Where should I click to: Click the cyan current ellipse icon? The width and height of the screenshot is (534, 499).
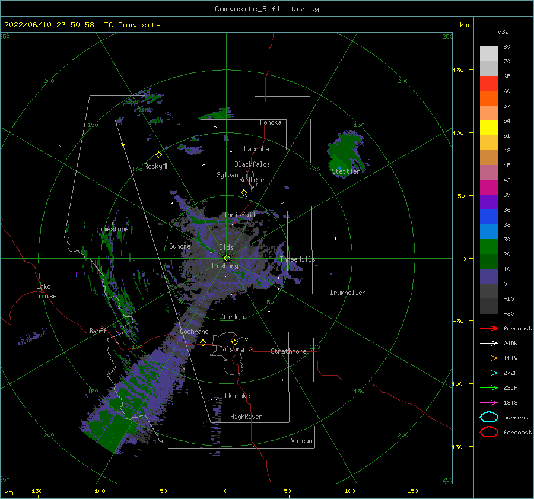click(489, 417)
